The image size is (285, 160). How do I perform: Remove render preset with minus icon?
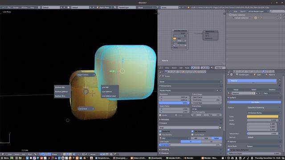click(x=220, y=90)
